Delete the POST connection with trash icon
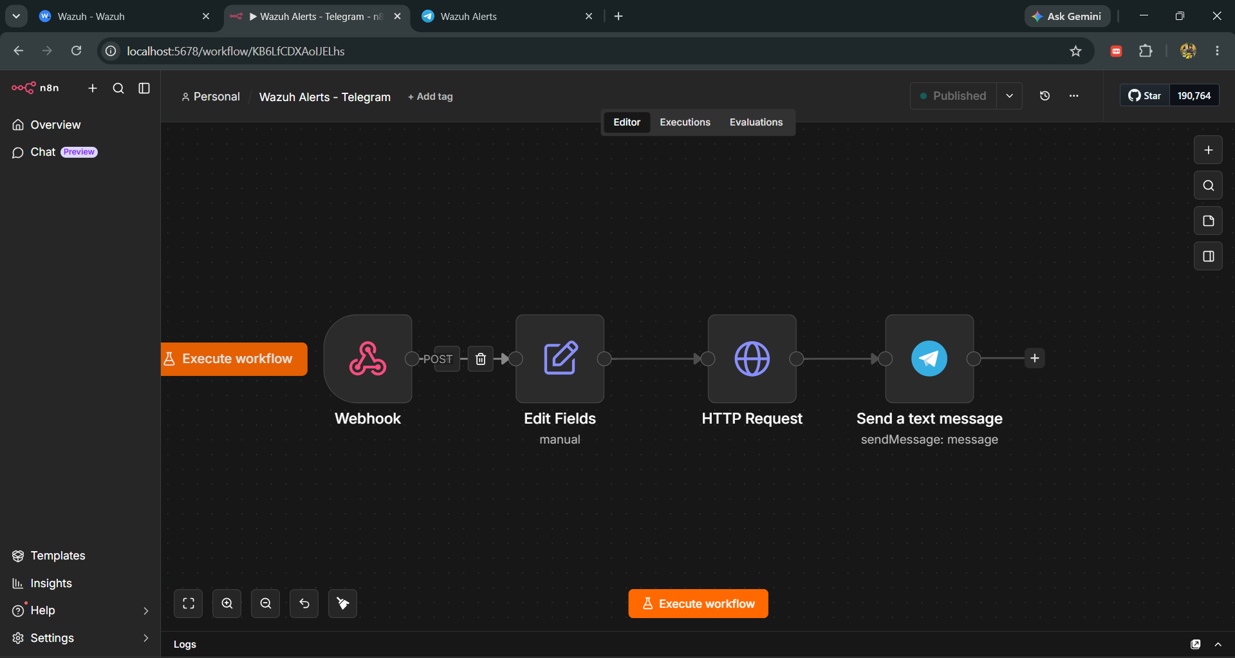The height and width of the screenshot is (658, 1235). pyautogui.click(x=481, y=359)
